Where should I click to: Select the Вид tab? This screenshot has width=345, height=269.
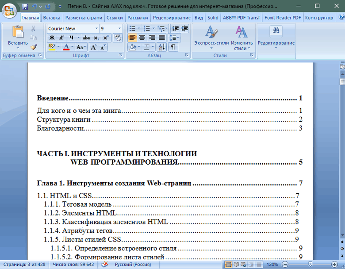coord(199,18)
